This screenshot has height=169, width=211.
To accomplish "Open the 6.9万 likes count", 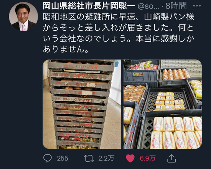I will pyautogui.click(x=148, y=158).
